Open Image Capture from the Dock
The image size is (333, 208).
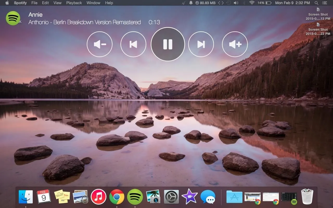click(153, 197)
